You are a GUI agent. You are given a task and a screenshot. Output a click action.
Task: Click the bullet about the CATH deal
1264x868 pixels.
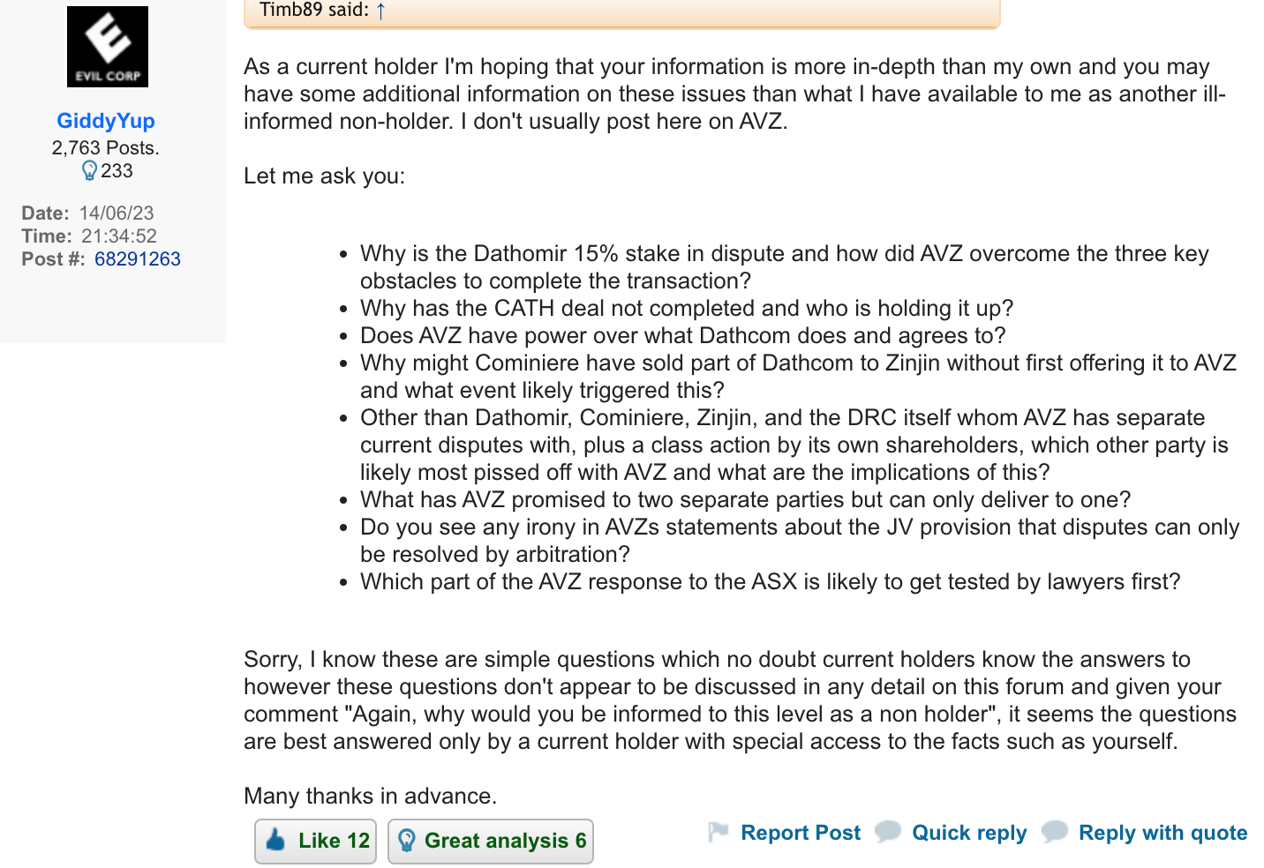pos(687,308)
